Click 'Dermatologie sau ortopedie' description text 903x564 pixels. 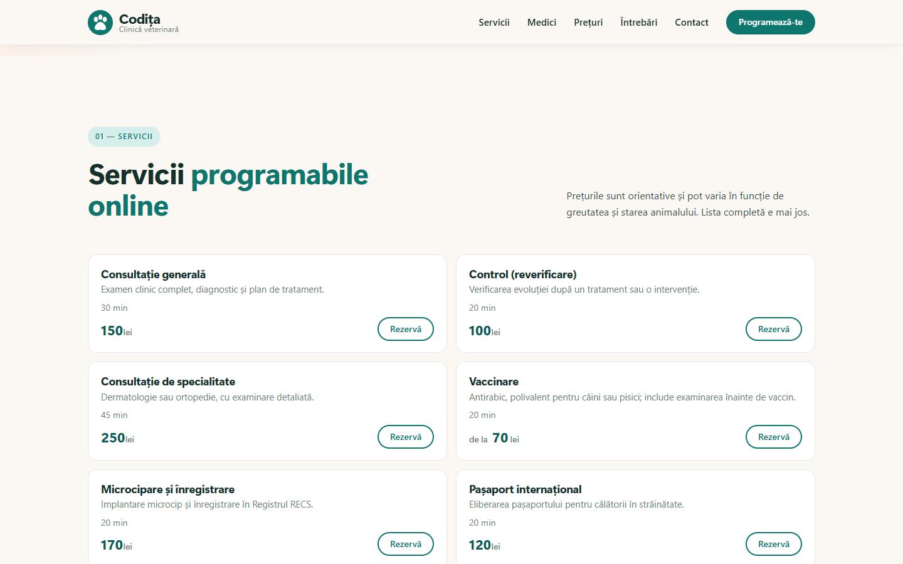point(207,397)
